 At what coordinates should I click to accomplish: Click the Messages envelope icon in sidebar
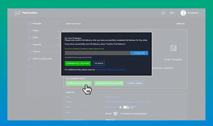click(30, 24)
